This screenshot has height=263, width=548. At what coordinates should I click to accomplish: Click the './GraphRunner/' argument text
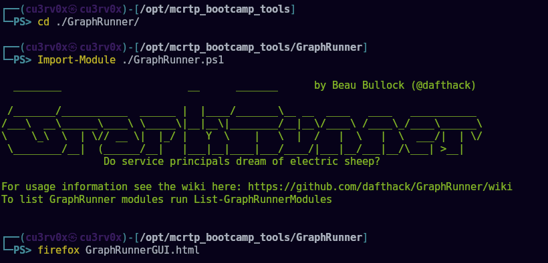[98, 21]
